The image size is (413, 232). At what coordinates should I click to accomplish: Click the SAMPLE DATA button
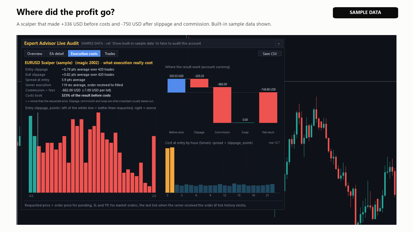point(365,13)
